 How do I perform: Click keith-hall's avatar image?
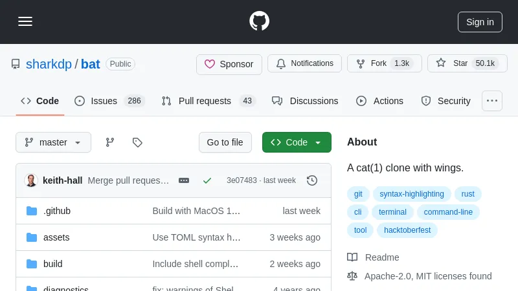[31, 180]
